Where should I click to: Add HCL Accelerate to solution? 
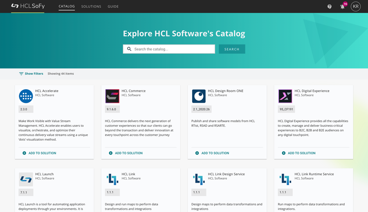(x=39, y=153)
